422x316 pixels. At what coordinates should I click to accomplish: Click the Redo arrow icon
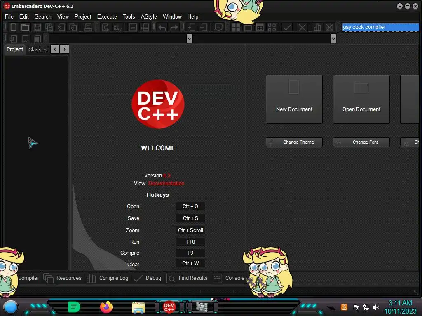pyautogui.click(x=174, y=28)
